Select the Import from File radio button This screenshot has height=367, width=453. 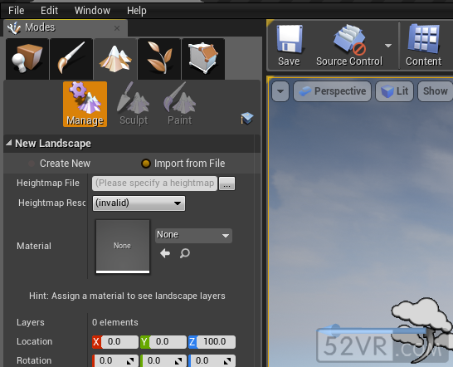(146, 164)
